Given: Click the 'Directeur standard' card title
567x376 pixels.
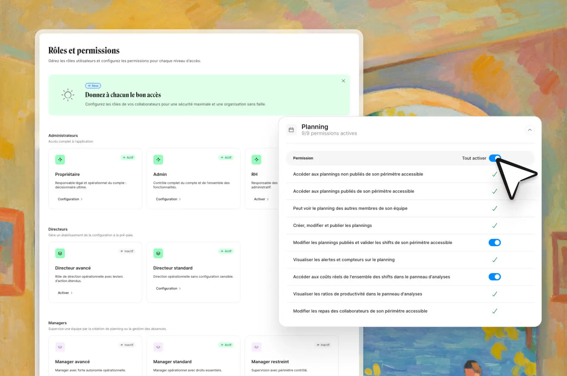Looking at the screenshot, I should coord(173,268).
